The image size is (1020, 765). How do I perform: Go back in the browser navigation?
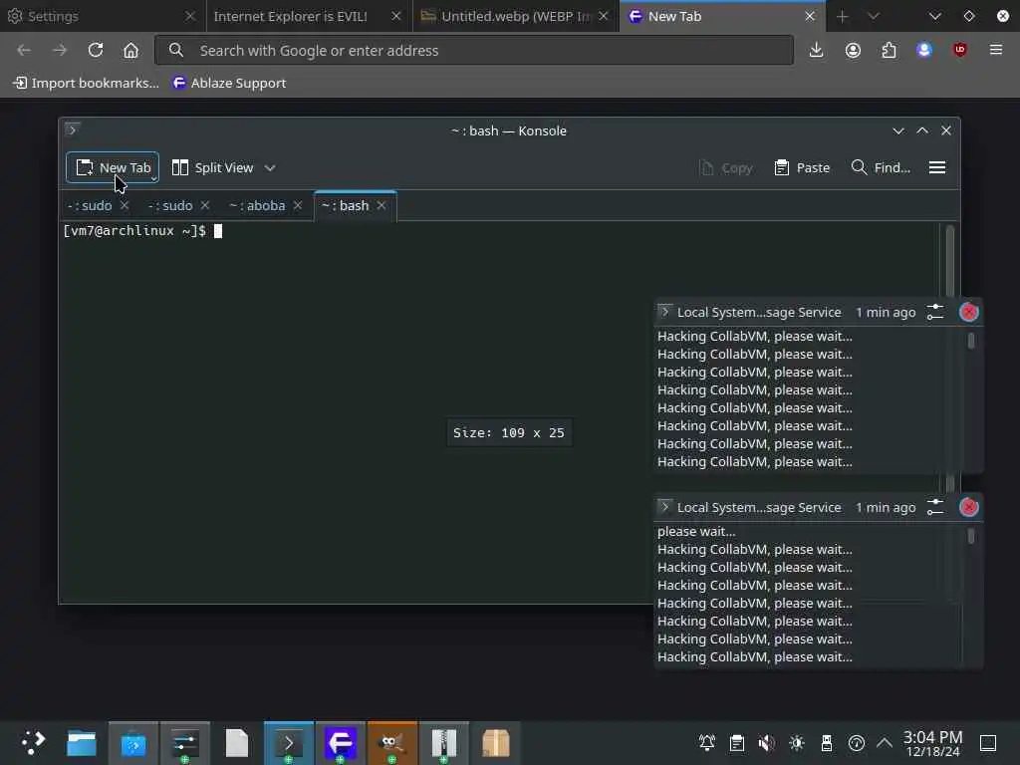[24, 50]
